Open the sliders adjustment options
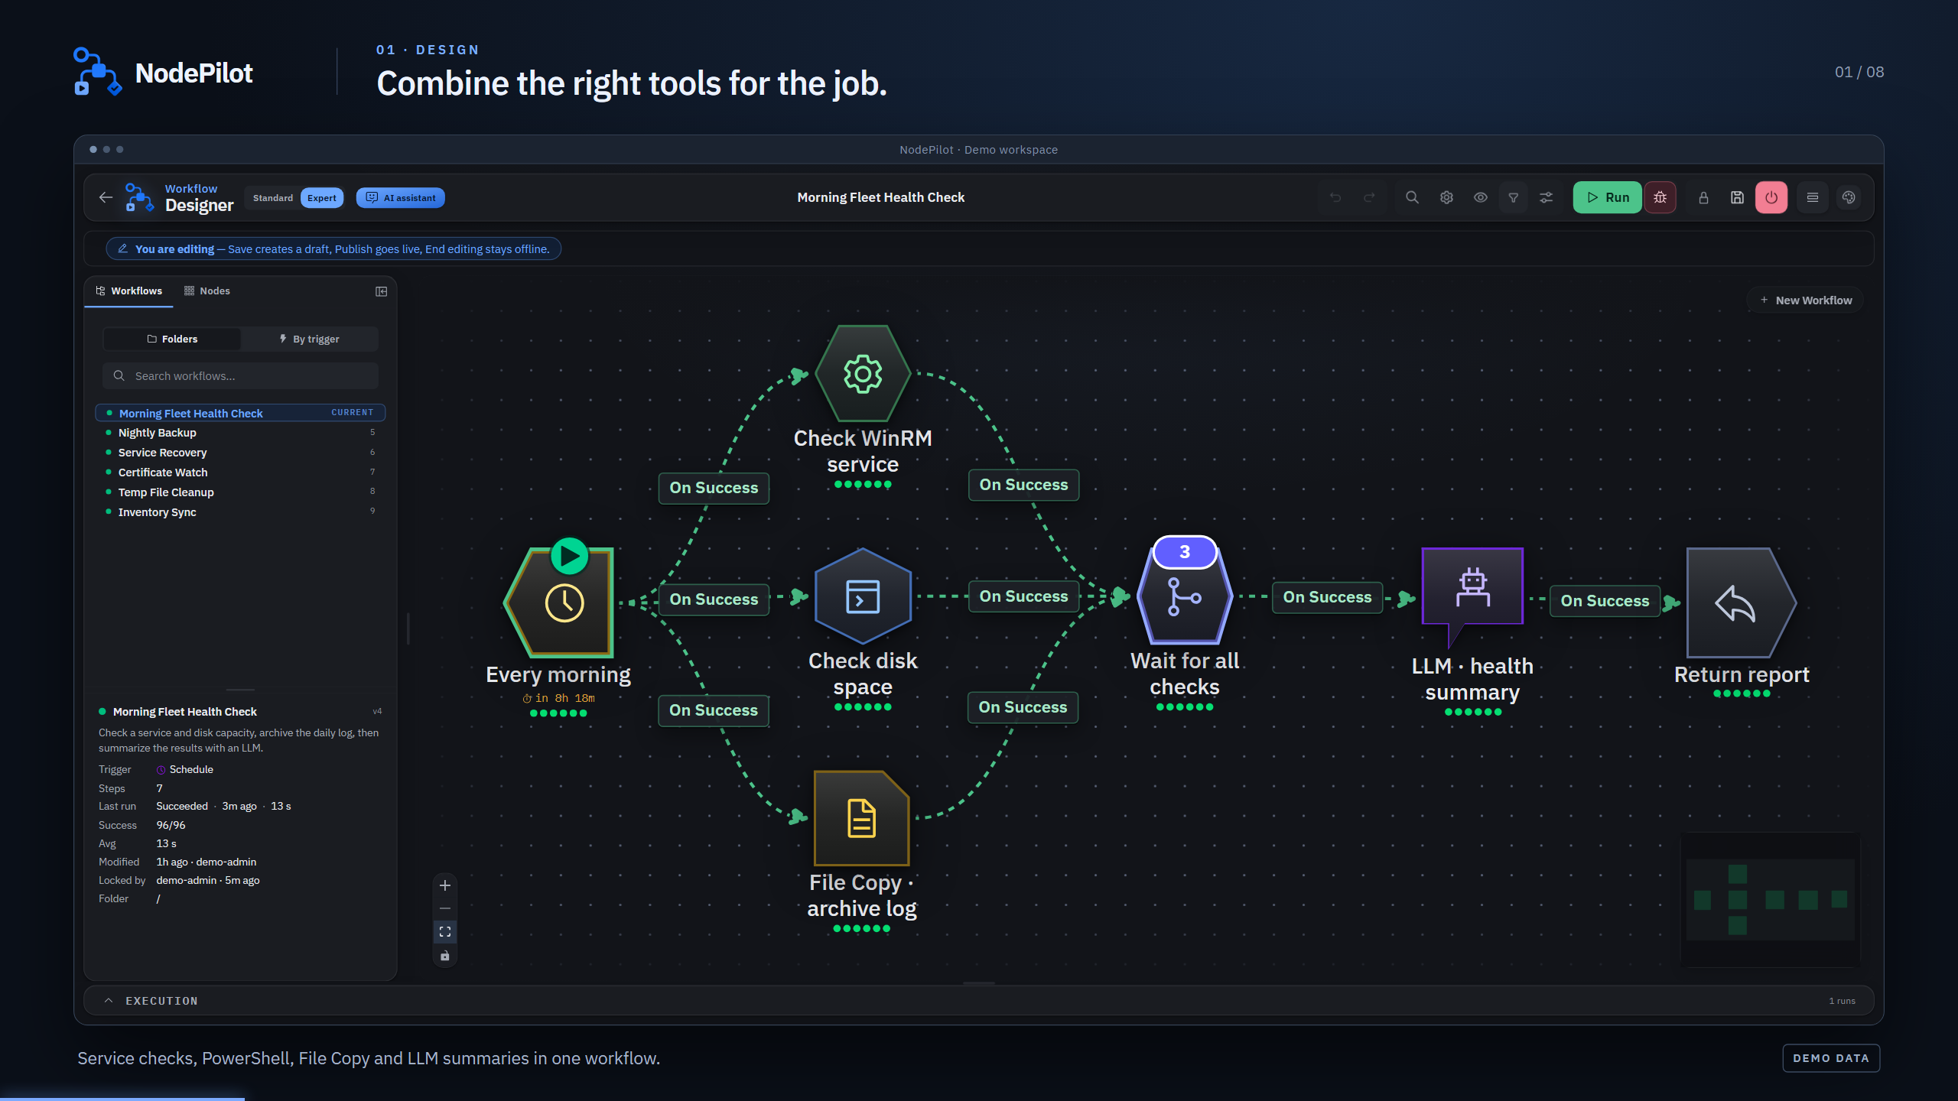Viewport: 1958px width, 1101px height. point(1546,197)
